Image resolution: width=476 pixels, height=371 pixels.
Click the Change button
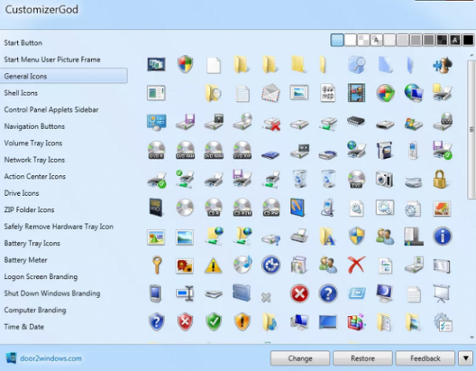(x=300, y=358)
